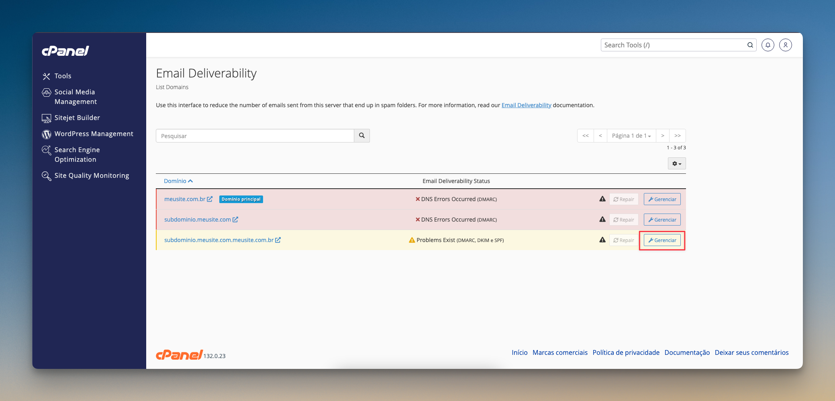Open the table settings gear dropdown
This screenshot has height=401, width=835.
pos(676,163)
